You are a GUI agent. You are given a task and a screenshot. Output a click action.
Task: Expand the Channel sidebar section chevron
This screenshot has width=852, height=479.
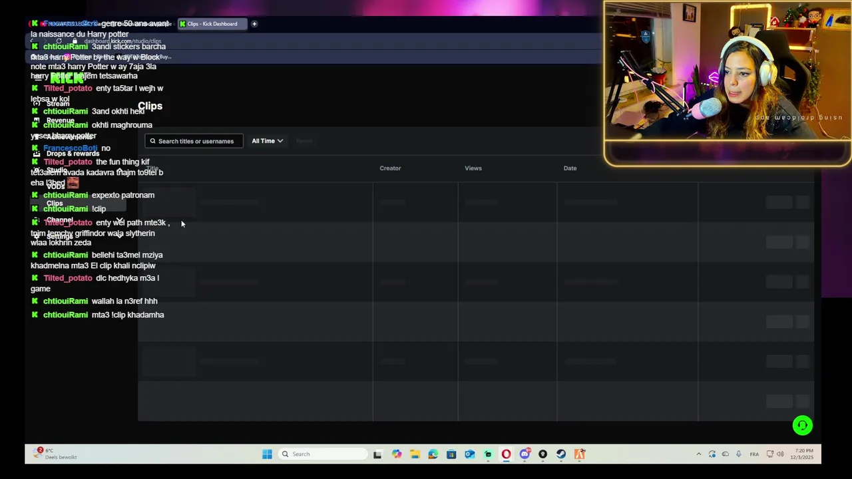119,220
